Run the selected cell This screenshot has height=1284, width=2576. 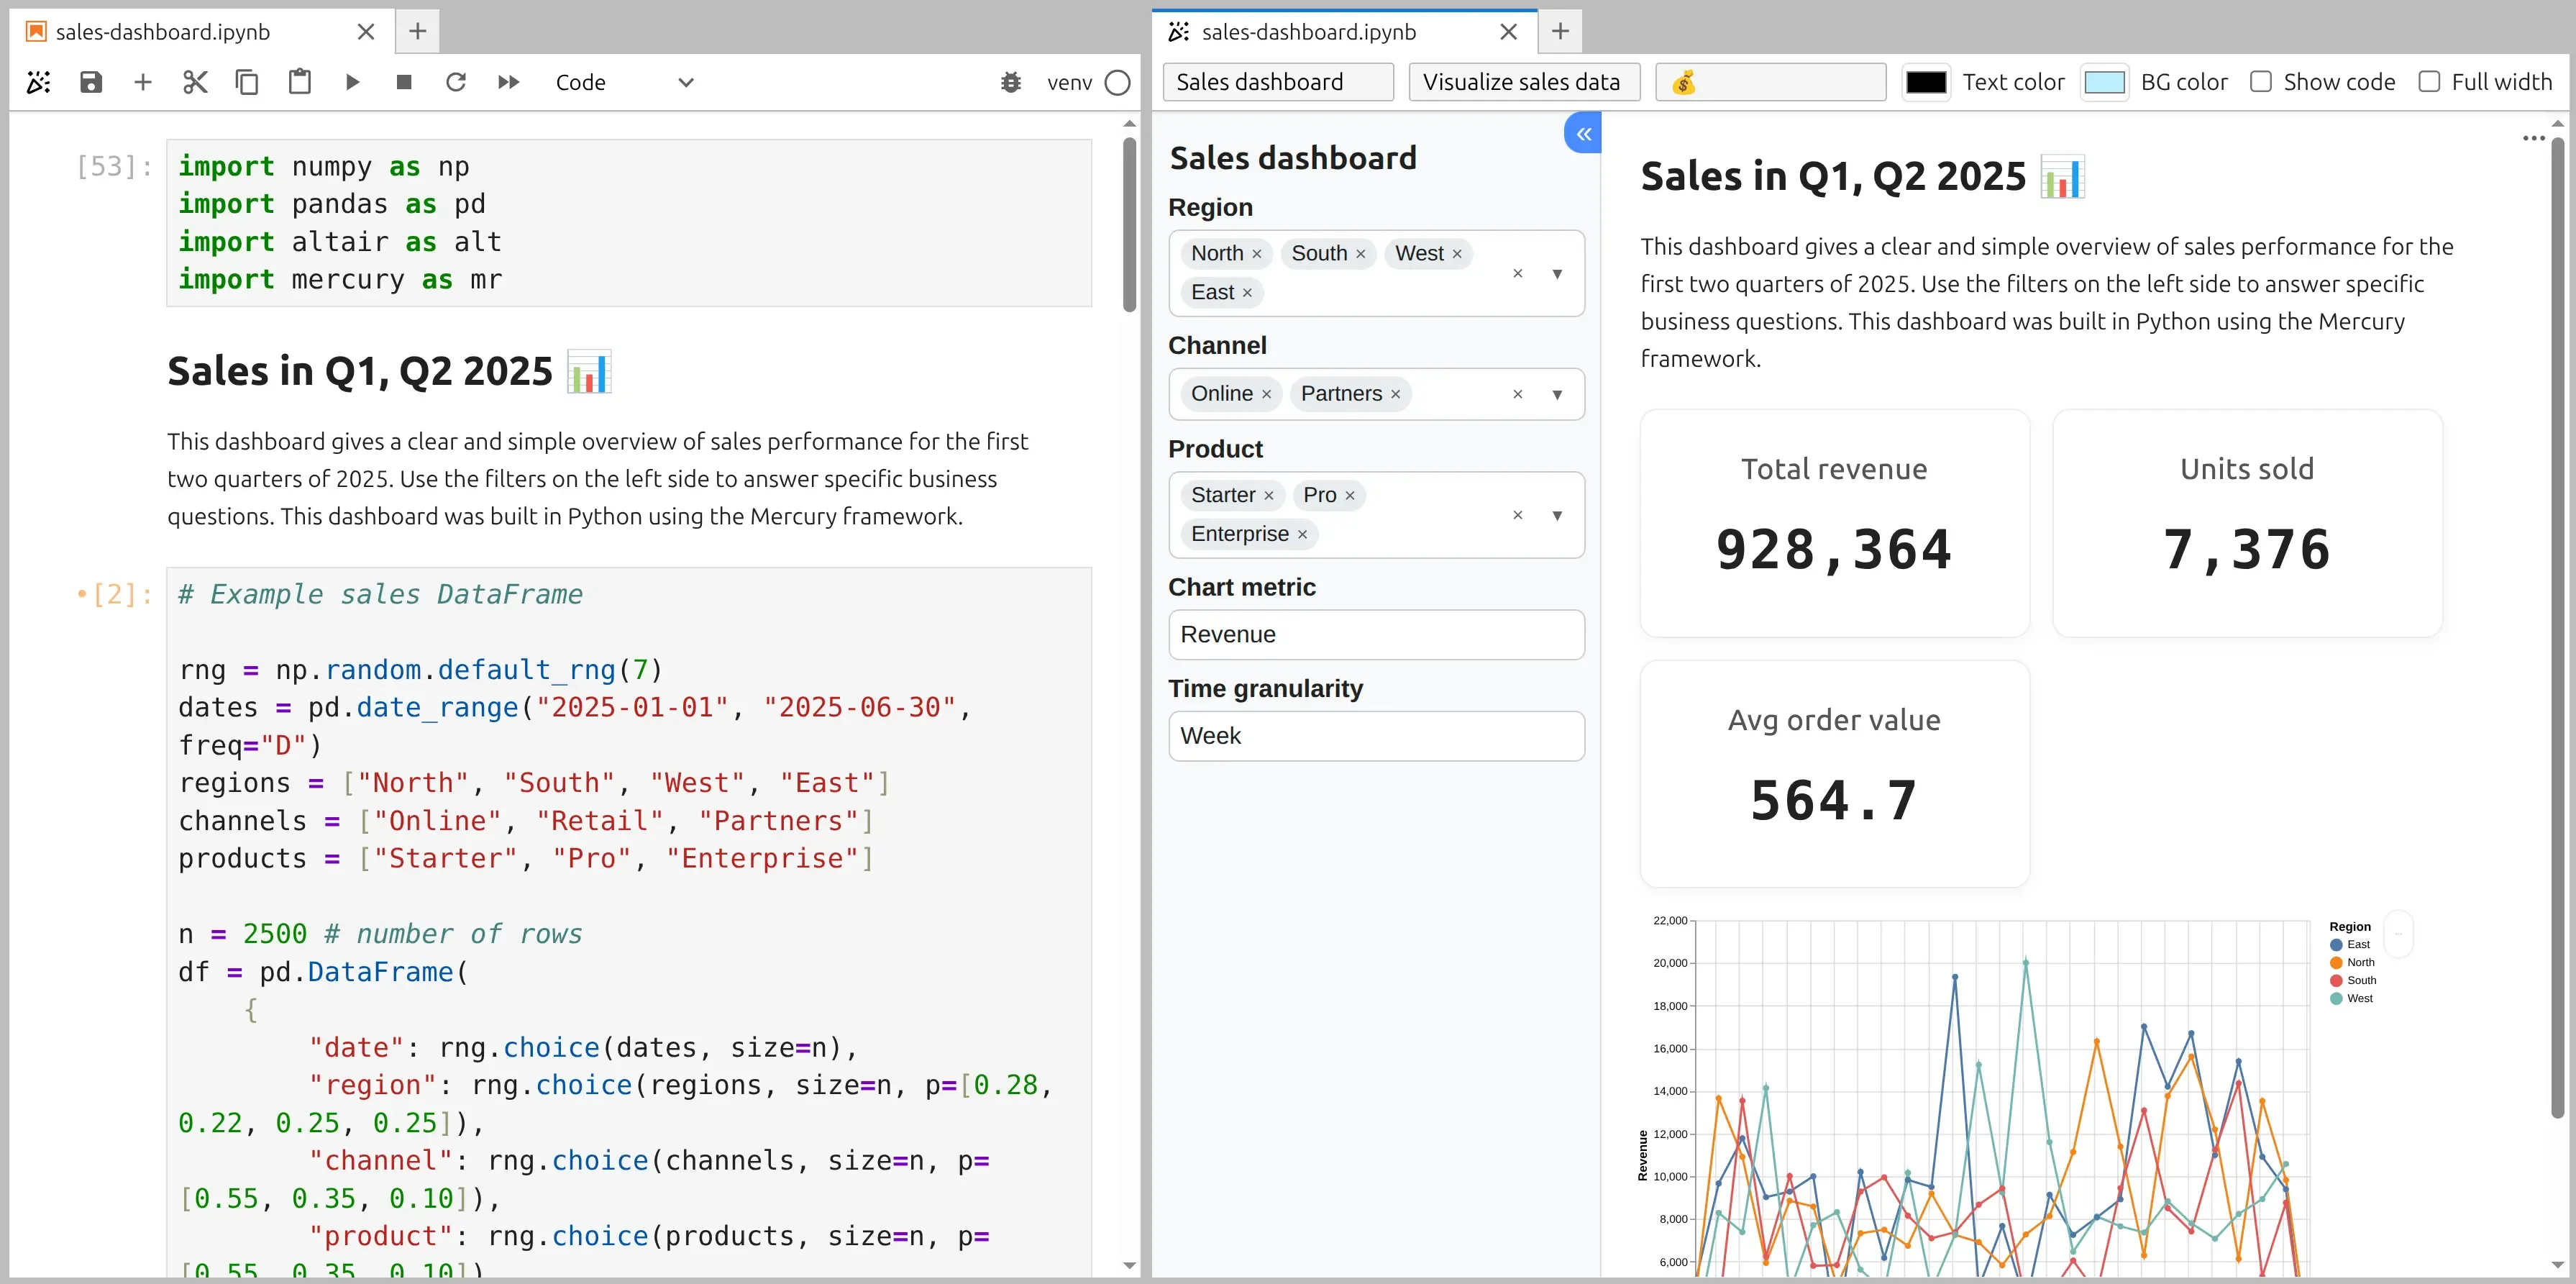point(352,82)
